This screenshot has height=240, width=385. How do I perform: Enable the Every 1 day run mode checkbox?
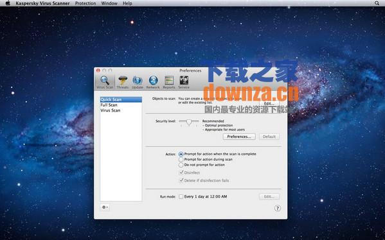click(181, 196)
